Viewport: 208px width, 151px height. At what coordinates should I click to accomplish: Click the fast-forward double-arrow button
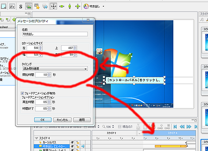189,127
